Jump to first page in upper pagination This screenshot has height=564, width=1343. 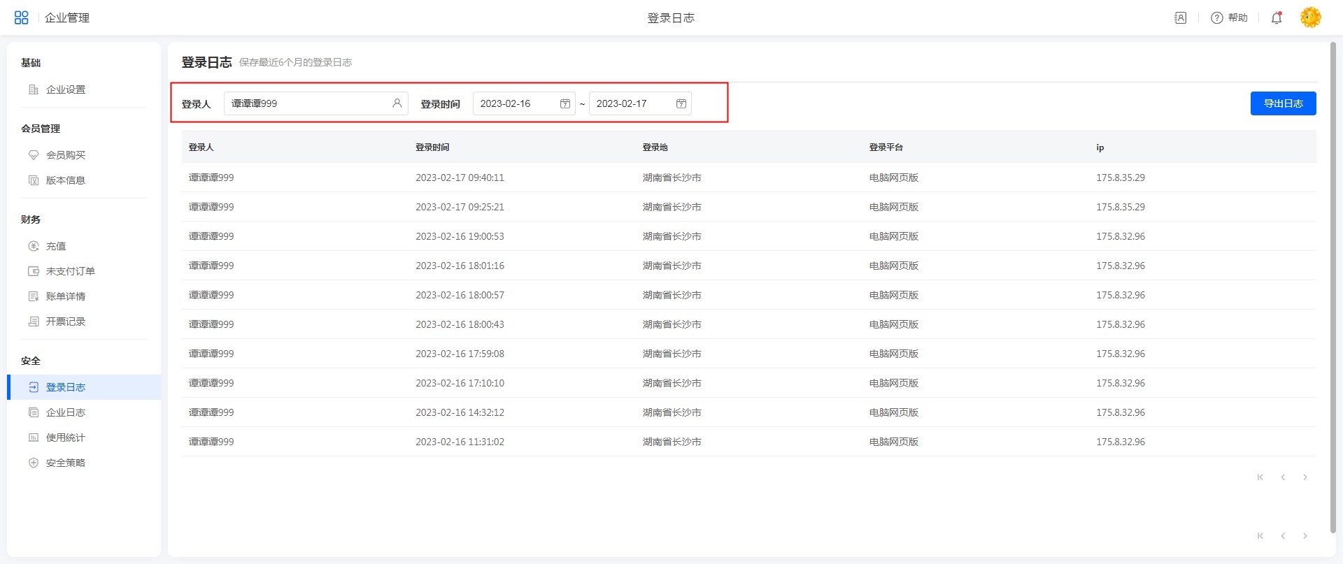[1260, 477]
